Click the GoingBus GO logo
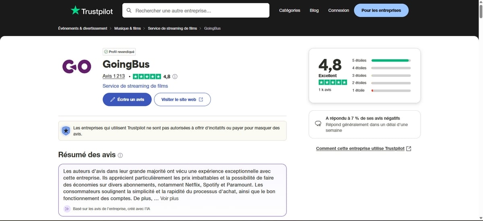 (76, 66)
